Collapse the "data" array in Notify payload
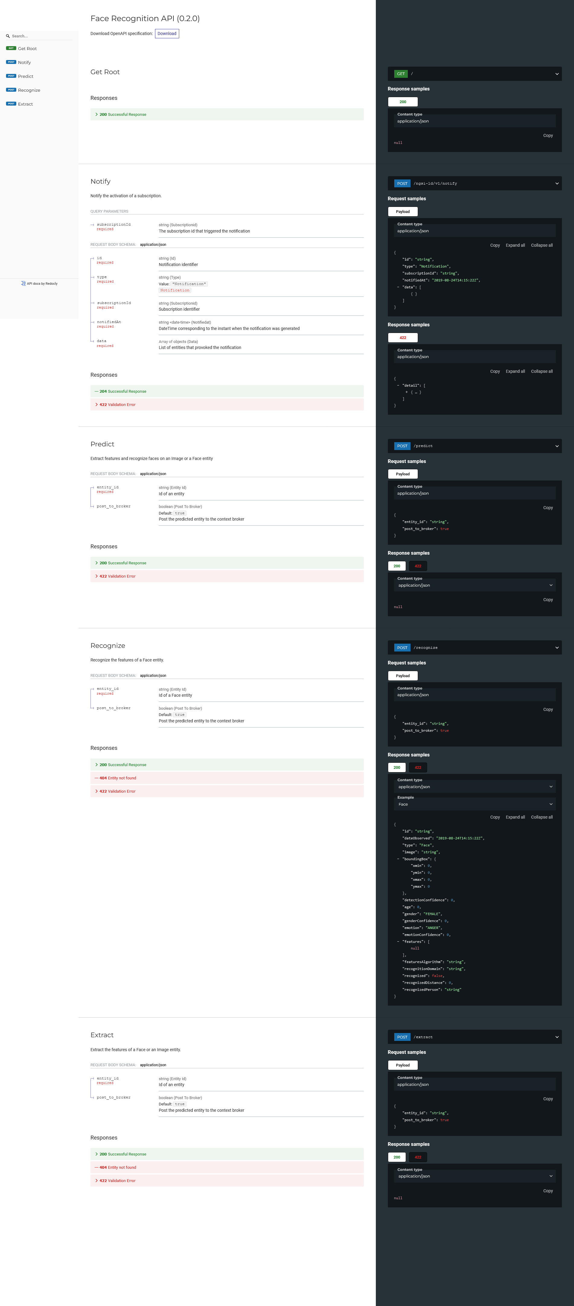This screenshot has width=574, height=1306. pyautogui.click(x=398, y=287)
